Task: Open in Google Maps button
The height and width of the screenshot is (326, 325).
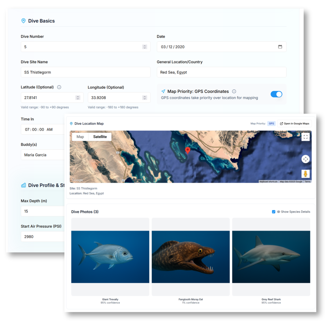Action: point(294,124)
